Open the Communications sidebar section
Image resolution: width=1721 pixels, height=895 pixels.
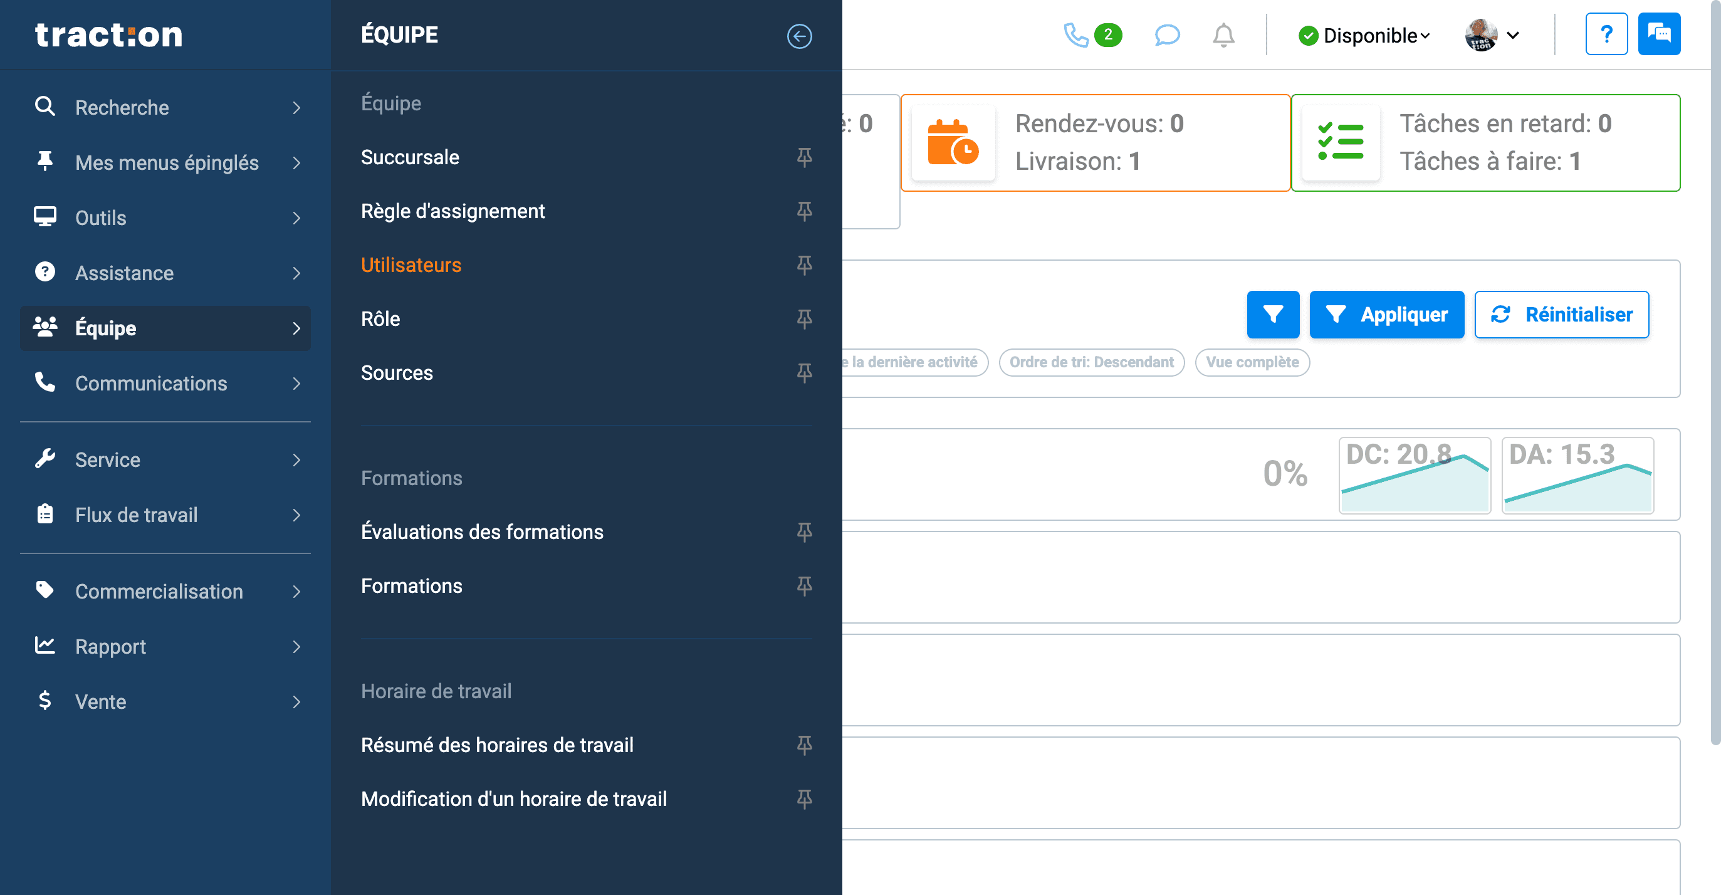165,384
